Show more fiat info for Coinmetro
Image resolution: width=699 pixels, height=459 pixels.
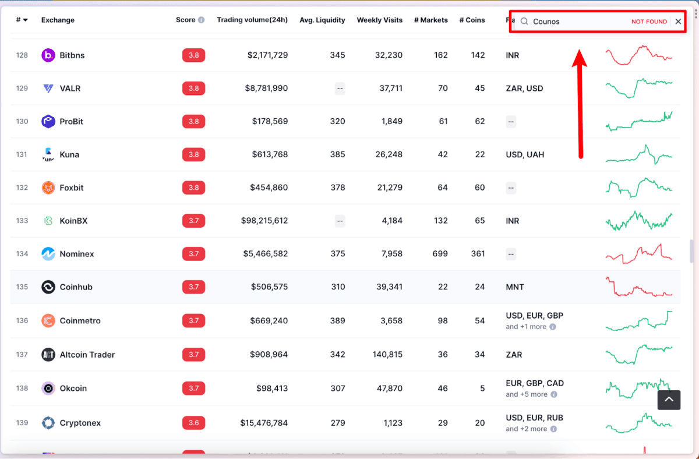point(553,327)
